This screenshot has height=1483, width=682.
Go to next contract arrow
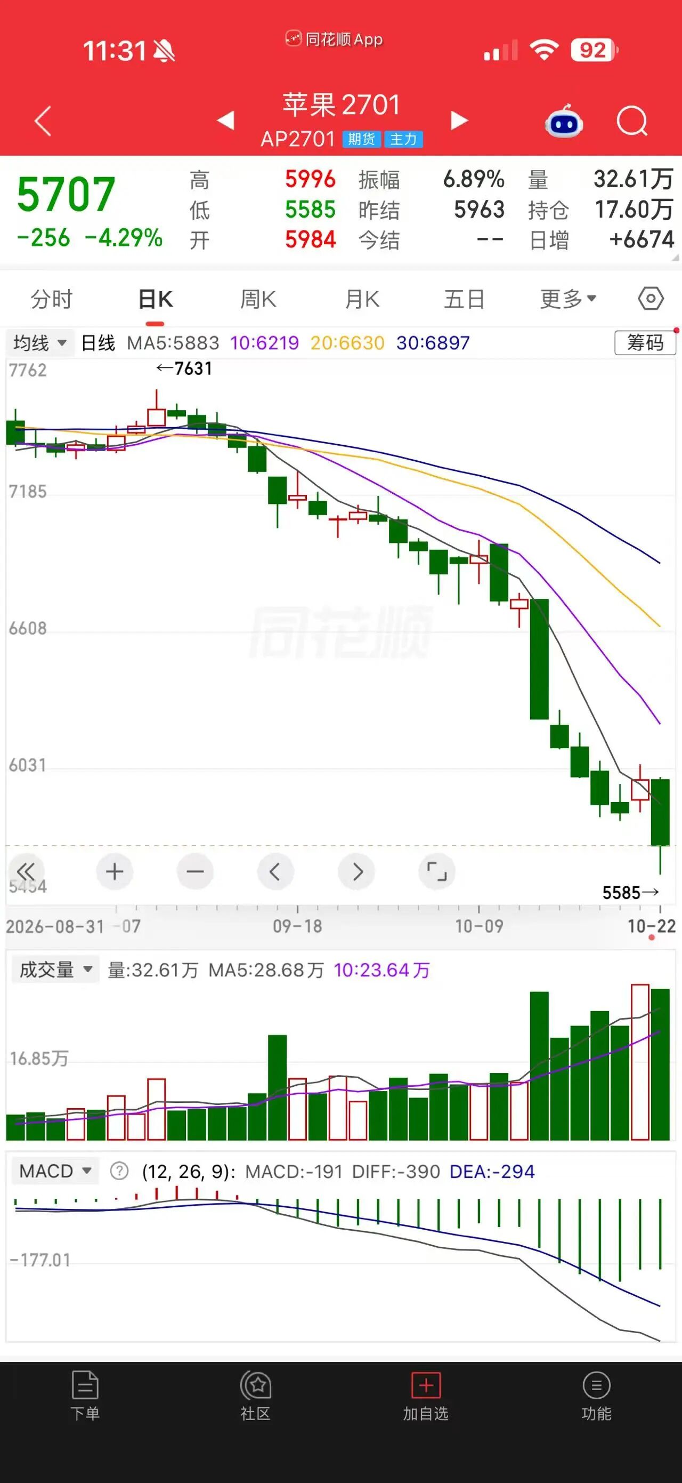pos(459,121)
